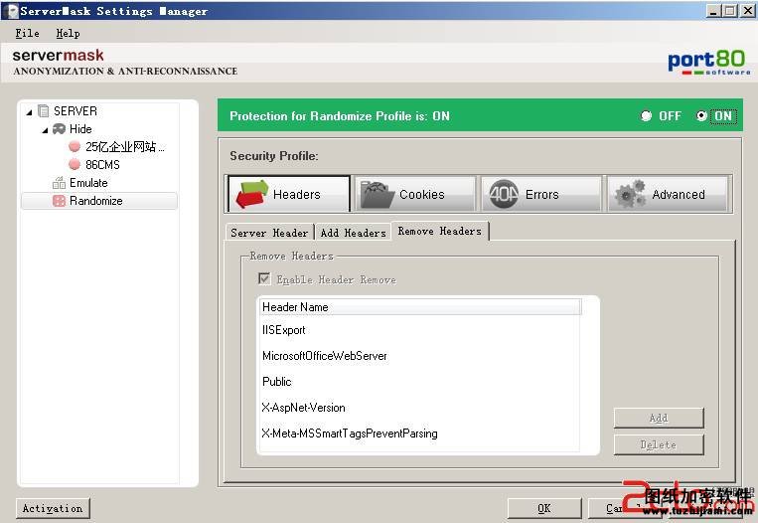Click the red dot icon beside 86CMS
Image resolution: width=758 pixels, height=523 pixels.
pos(75,164)
